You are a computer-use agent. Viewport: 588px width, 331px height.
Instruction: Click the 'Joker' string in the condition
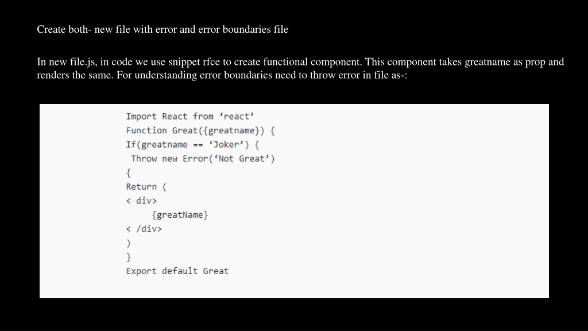[226, 144]
